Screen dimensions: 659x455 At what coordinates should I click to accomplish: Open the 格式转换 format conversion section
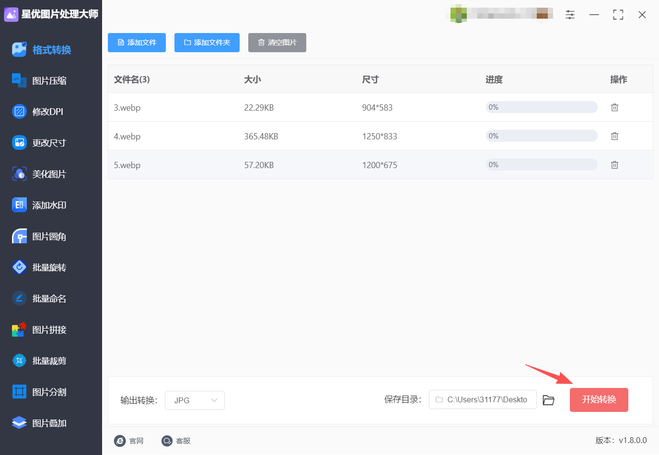[51, 50]
